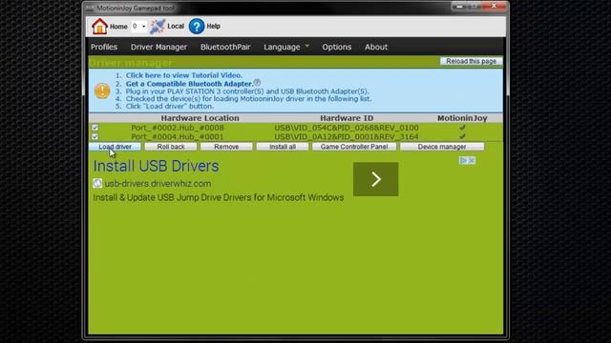Select hardware ID USB\VID_054C&PID_0268&REV_0100
Image resolution: width=611 pixels, height=343 pixels.
tap(347, 128)
